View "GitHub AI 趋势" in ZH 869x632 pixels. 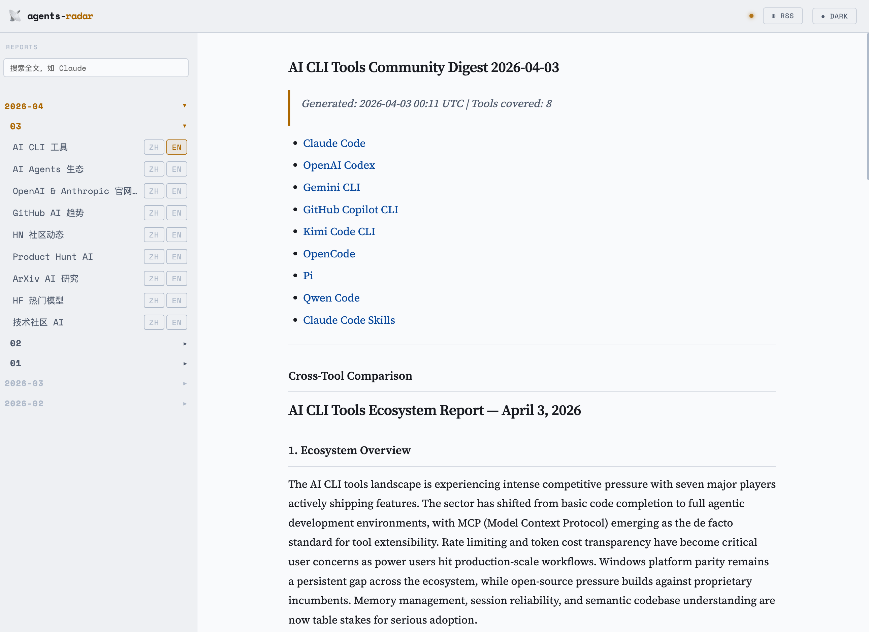[x=154, y=213]
